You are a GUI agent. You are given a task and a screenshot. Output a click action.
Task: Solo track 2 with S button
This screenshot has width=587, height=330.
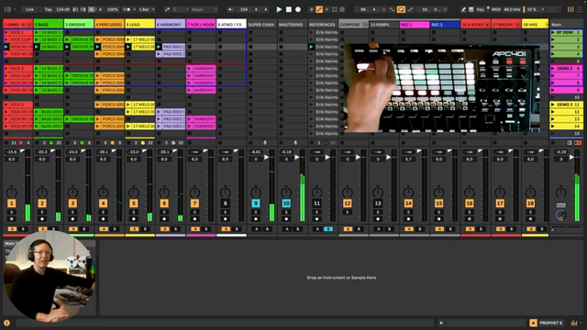(x=42, y=212)
